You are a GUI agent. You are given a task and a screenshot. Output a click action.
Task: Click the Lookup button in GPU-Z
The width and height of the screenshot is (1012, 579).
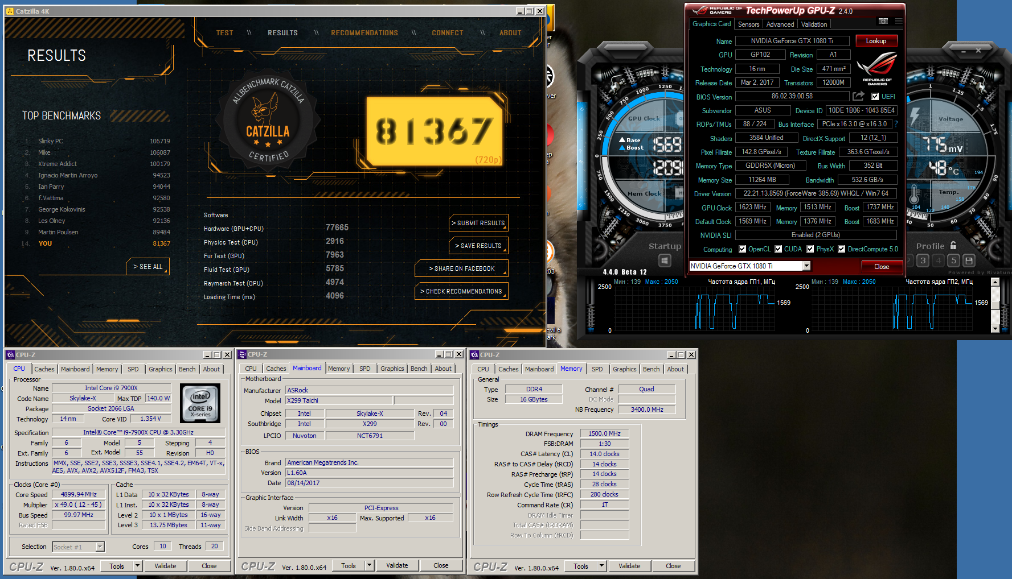click(x=876, y=41)
